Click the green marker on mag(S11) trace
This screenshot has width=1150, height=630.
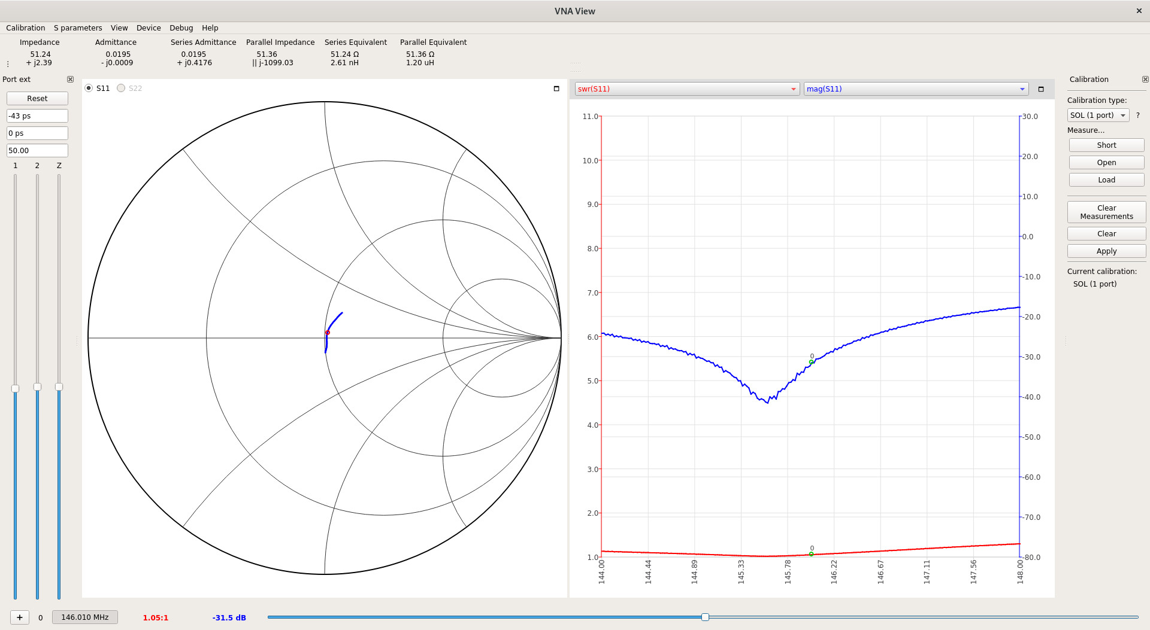point(812,362)
